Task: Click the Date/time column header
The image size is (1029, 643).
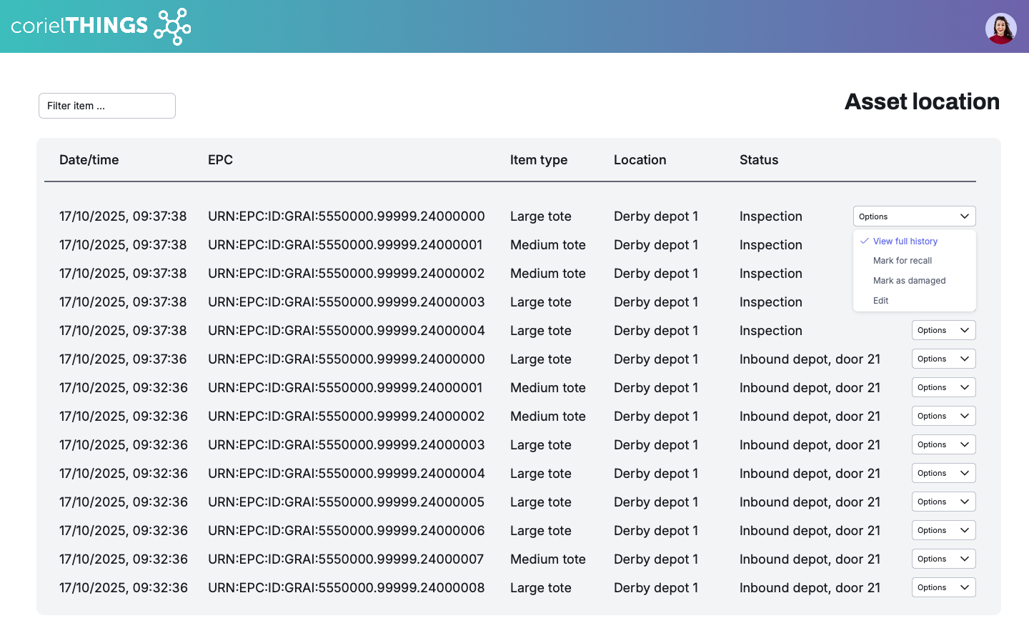Action: 89,160
